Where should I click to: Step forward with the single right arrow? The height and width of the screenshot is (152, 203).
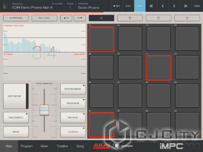tap(174, 6)
